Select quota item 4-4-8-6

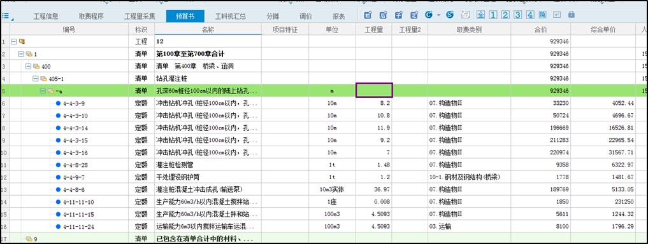coord(75,190)
